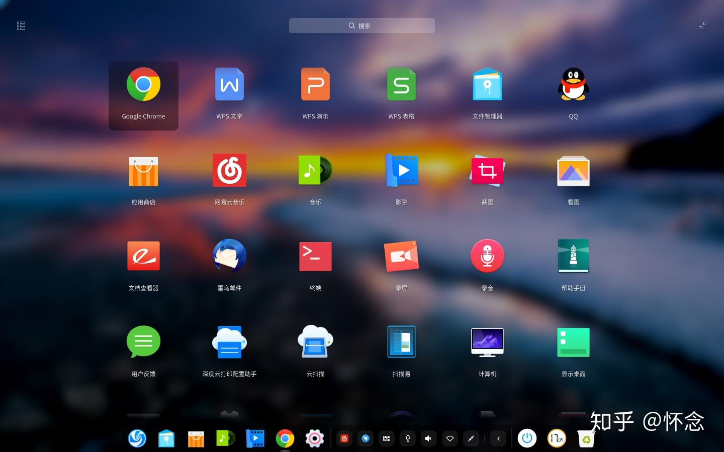Click NetEase music tray icon in dock
Image resolution: width=724 pixels, height=452 pixels.
(x=344, y=438)
